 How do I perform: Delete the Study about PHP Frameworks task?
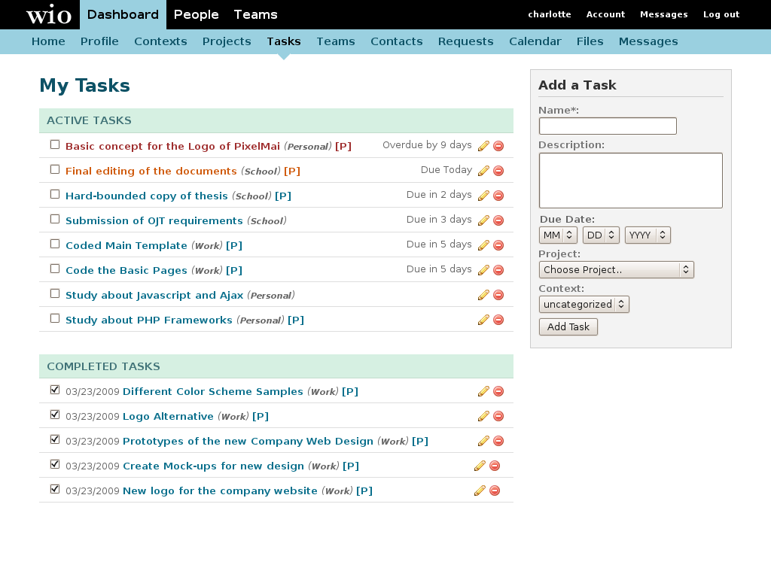[x=498, y=320]
